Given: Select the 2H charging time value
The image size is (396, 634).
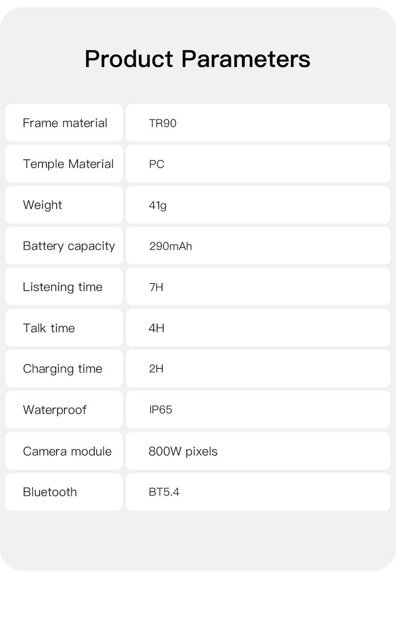Looking at the screenshot, I should [156, 369].
